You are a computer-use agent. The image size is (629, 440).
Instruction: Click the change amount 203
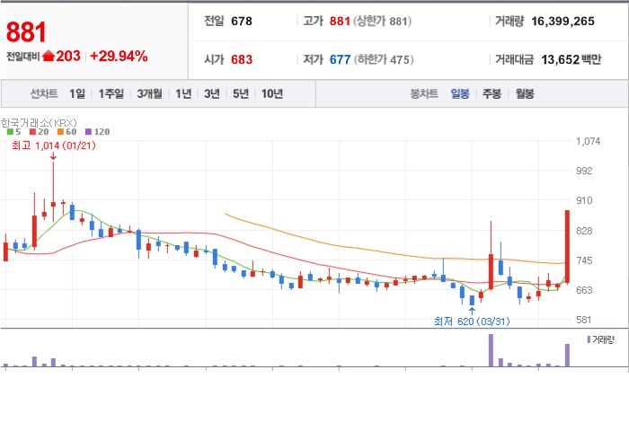tap(68, 56)
